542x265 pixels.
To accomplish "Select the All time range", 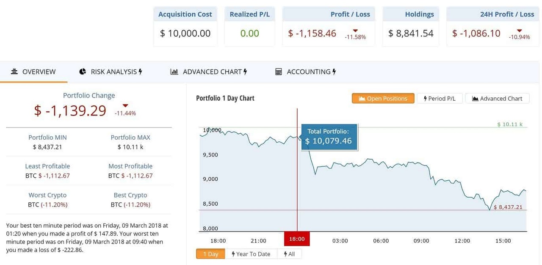I will [289, 254].
